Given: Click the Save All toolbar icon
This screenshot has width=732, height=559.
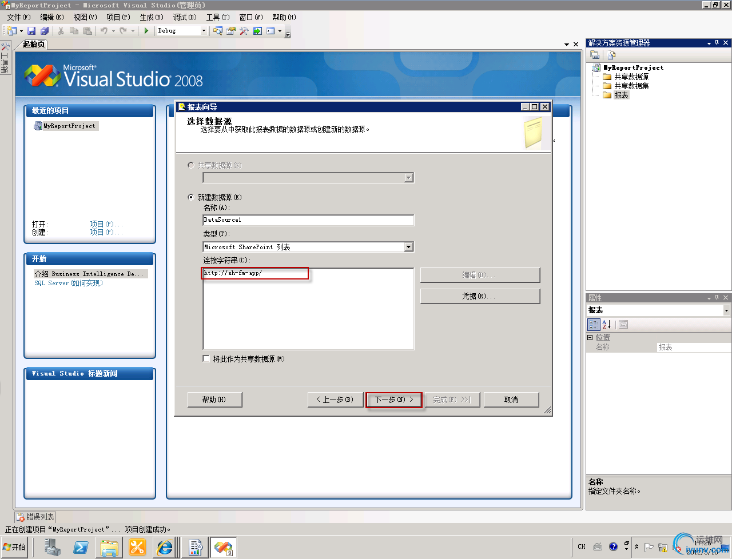Looking at the screenshot, I should point(45,31).
